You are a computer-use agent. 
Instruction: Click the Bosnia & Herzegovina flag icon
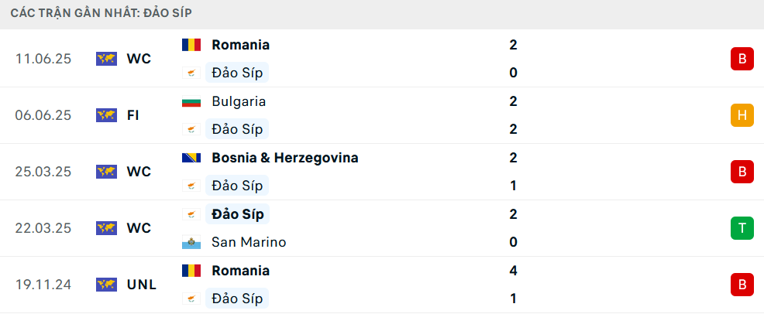(x=191, y=158)
